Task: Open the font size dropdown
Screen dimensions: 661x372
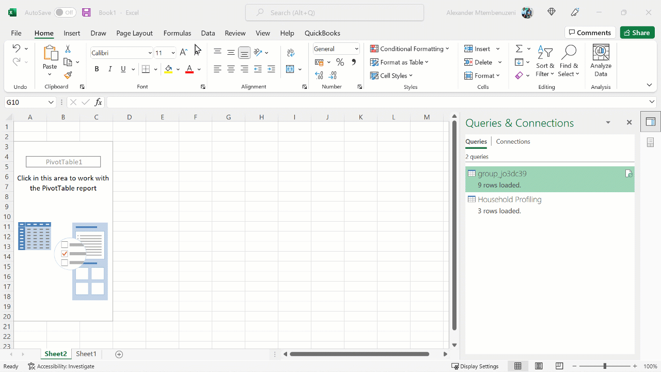Action: [x=172, y=52]
